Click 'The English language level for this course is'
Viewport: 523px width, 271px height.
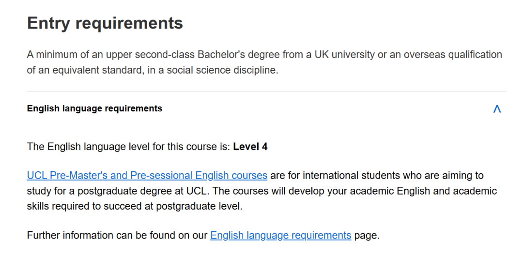click(128, 147)
